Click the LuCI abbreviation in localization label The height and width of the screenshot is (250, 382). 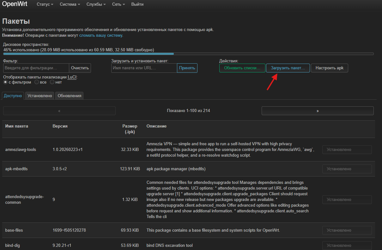[x=72, y=77]
